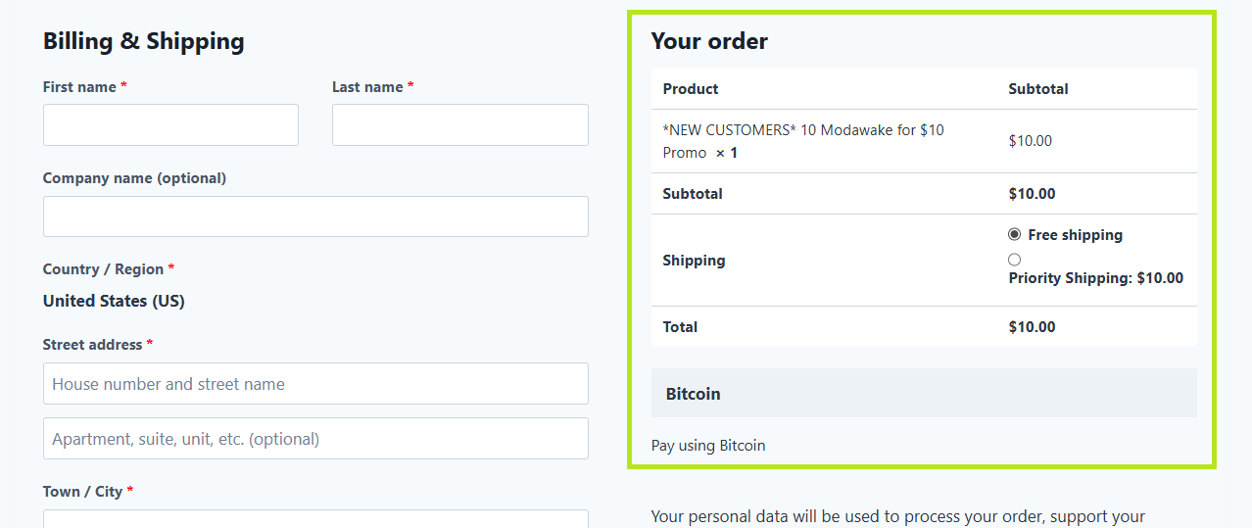Click the First name input field
The height and width of the screenshot is (528, 1252).
coord(170,125)
